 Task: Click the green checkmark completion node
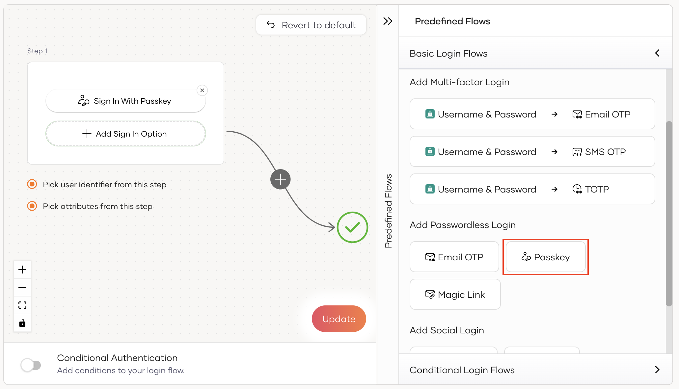click(352, 227)
